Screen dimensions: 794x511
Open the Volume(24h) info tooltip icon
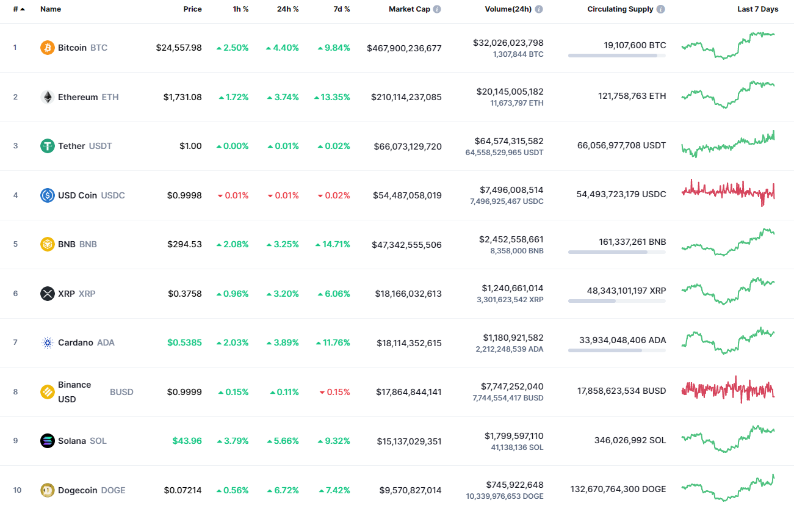click(x=538, y=9)
